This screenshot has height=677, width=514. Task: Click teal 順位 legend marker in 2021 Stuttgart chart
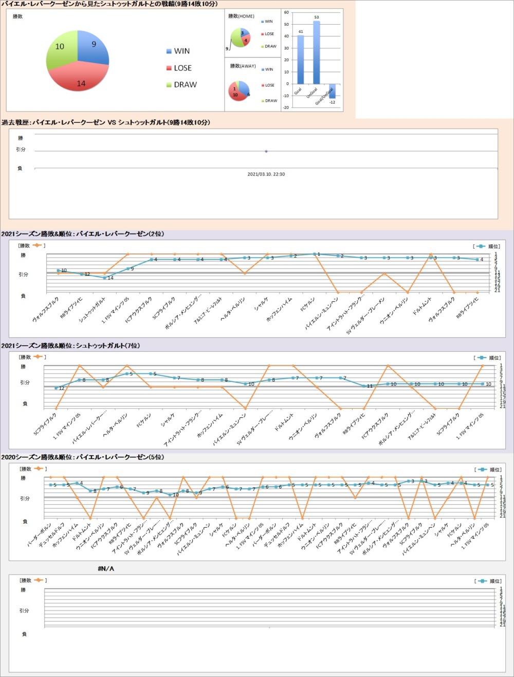481,358
